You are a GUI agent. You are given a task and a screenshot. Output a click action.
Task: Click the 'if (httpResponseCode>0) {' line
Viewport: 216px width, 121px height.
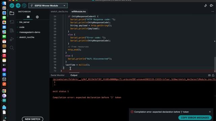(x=83, y=16)
